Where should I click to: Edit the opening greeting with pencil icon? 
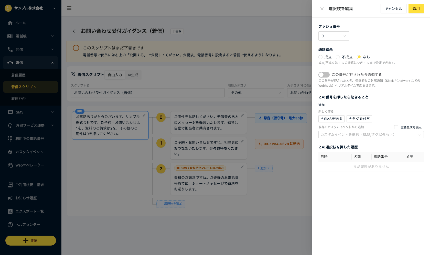click(144, 115)
